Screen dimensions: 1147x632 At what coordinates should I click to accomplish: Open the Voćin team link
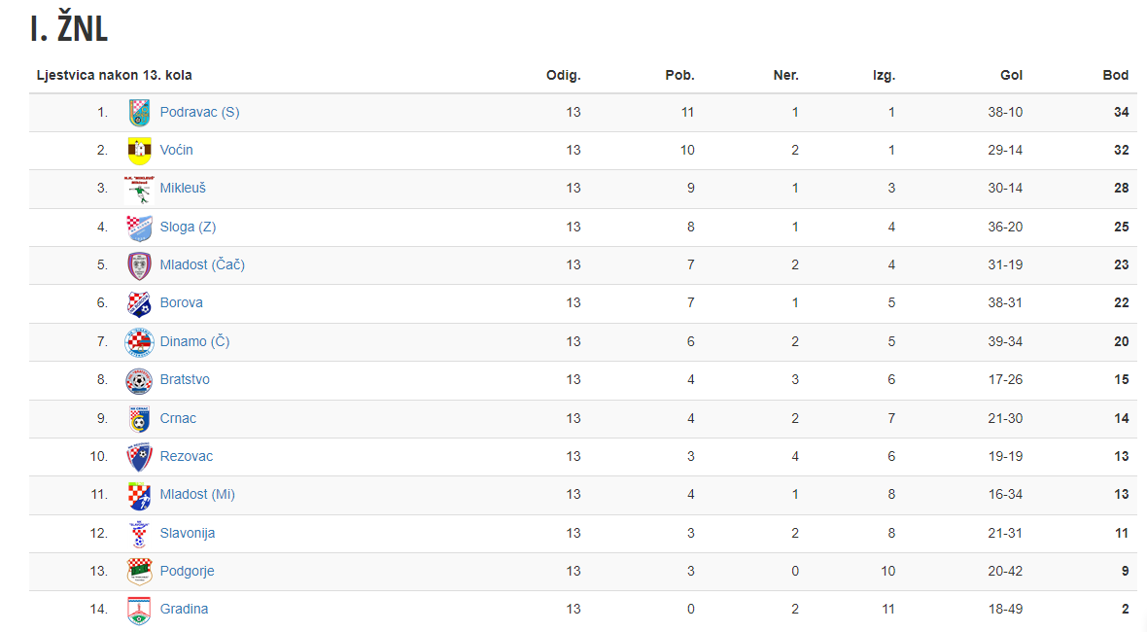176,150
